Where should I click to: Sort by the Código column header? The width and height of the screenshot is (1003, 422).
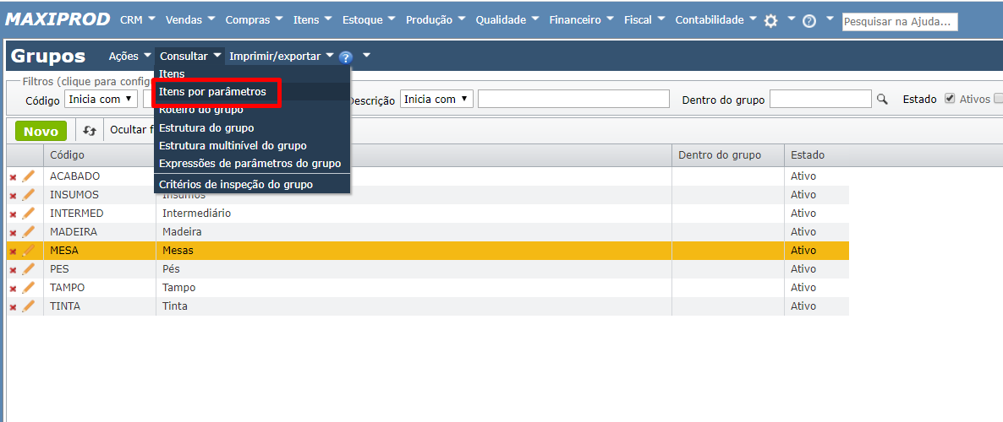pyautogui.click(x=99, y=155)
